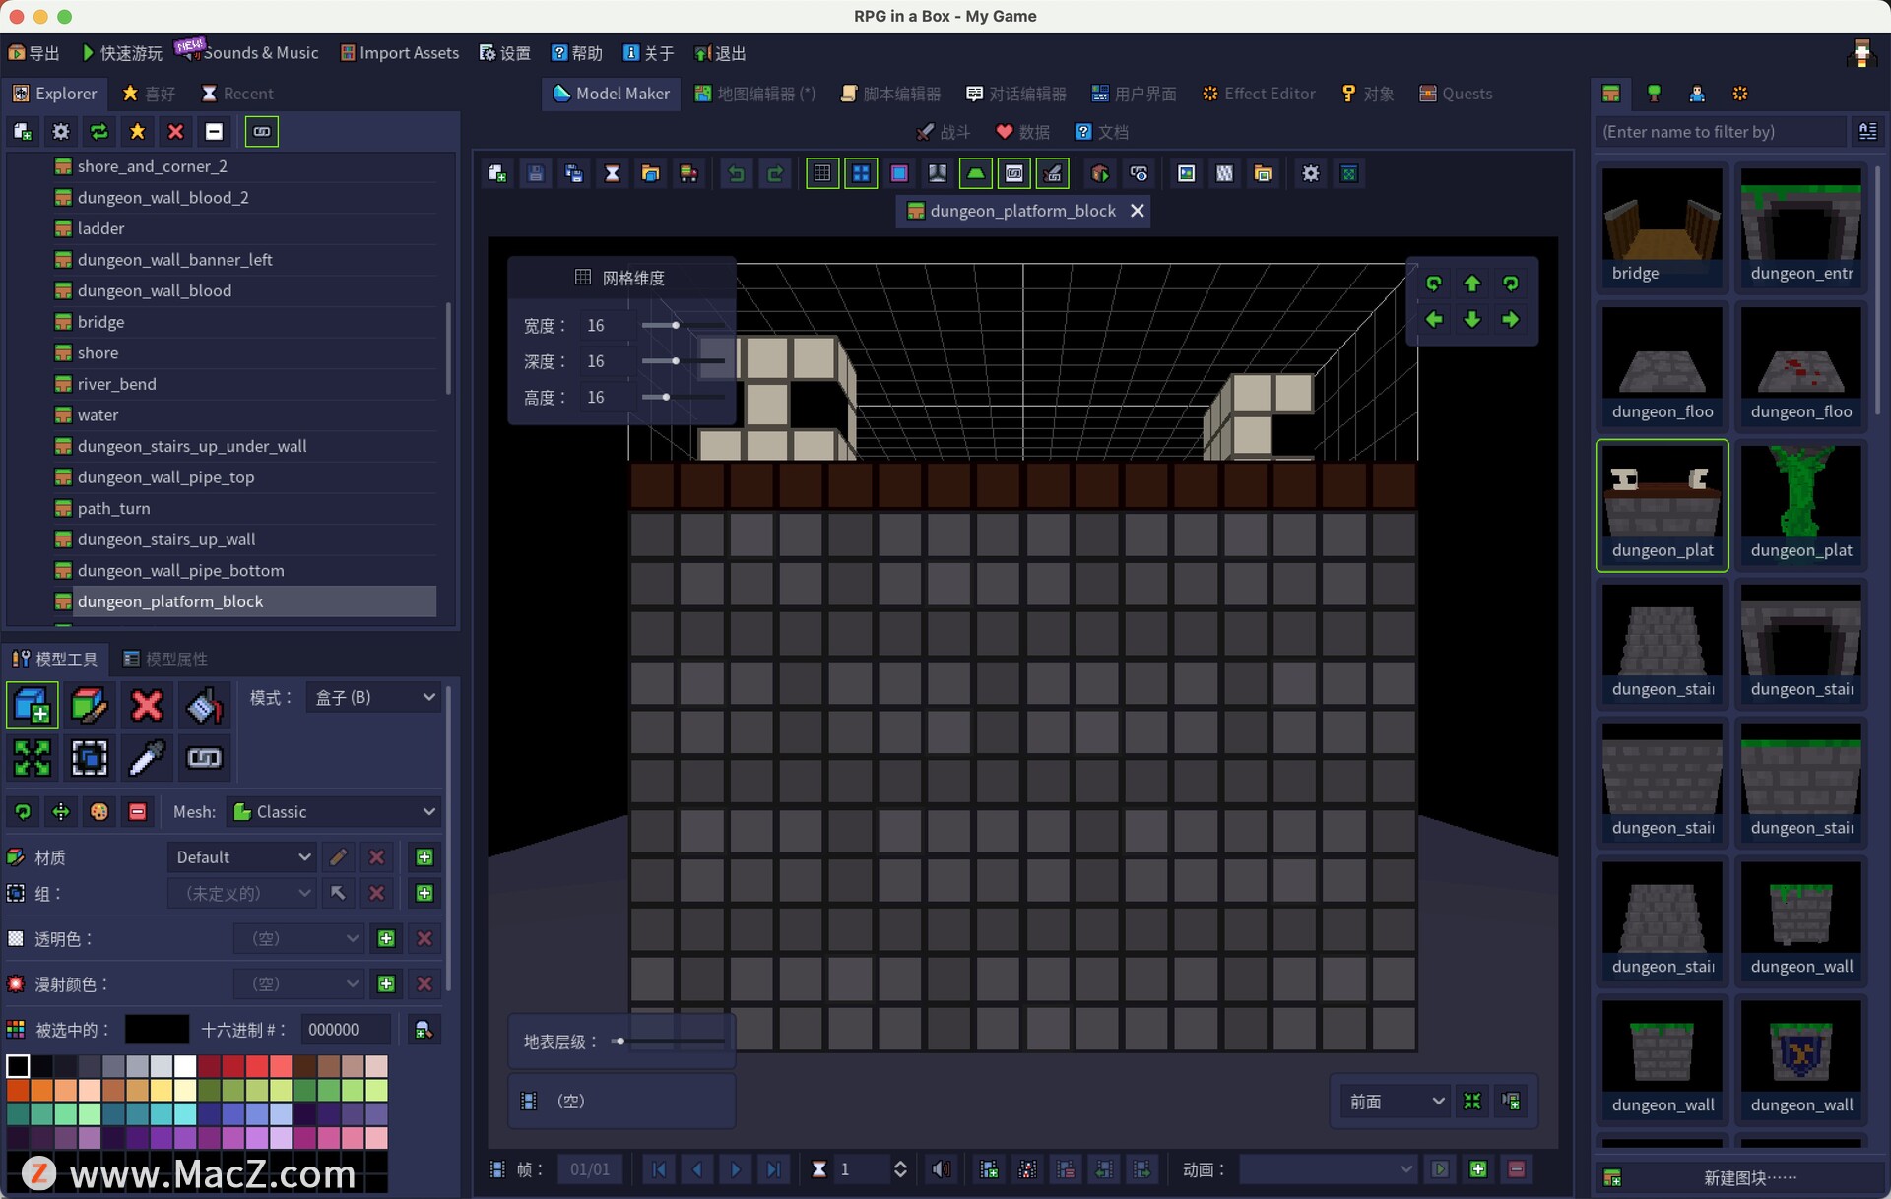Click the play model preview cube icon
Image resolution: width=1891 pixels, height=1199 pixels.
pos(1100,173)
